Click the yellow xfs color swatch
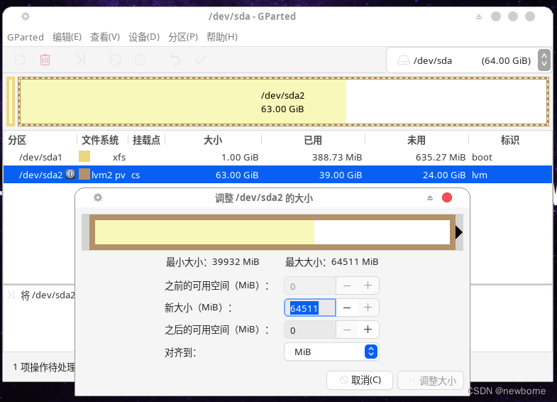The height and width of the screenshot is (402, 557). pos(84,156)
